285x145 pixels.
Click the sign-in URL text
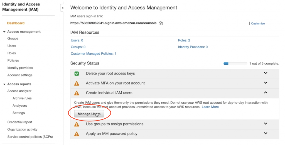(x=114, y=23)
